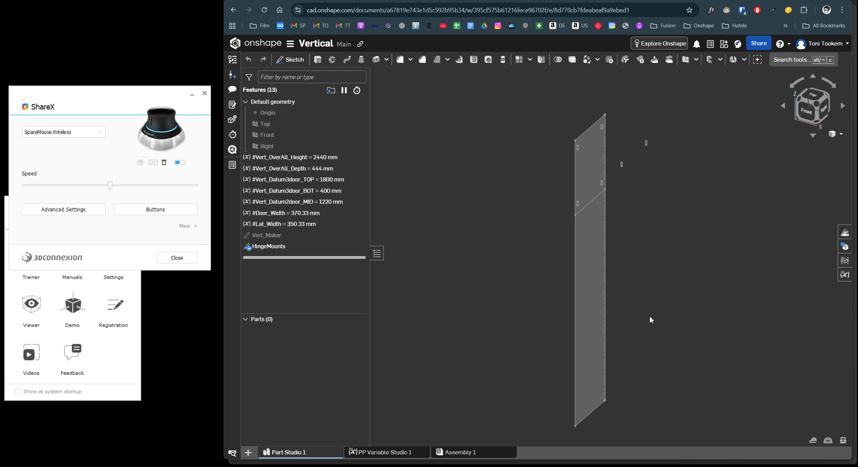This screenshot has width=858, height=467.
Task: Click the Speed slider handle
Action: point(110,185)
